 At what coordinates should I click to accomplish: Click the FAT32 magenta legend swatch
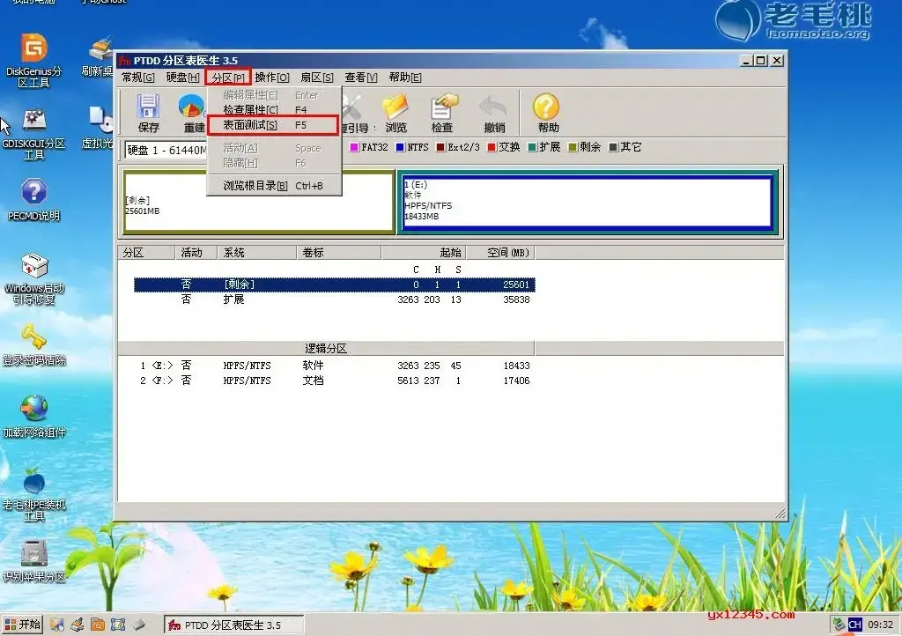[354, 147]
